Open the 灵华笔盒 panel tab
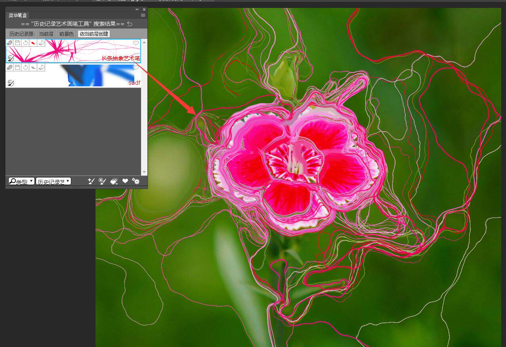The height and width of the screenshot is (347, 506). tap(18, 15)
